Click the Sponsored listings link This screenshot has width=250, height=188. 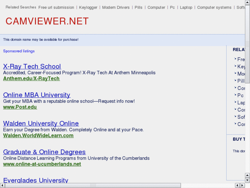pos(19,51)
